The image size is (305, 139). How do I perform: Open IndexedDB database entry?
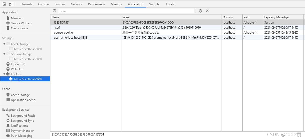18,64
